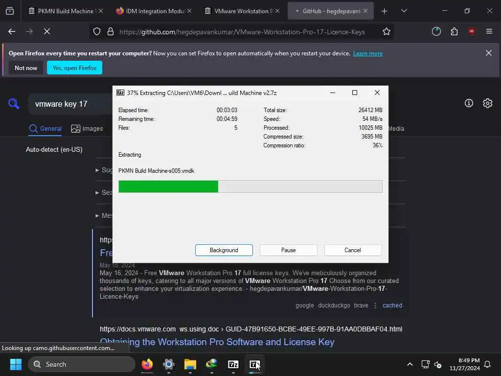Click the muted volume tray icon
Image resolution: width=501 pixels, height=376 pixels.
(x=438, y=364)
